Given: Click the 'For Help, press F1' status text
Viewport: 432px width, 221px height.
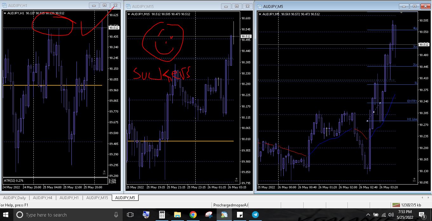Looking at the screenshot, I should [x=14, y=205].
